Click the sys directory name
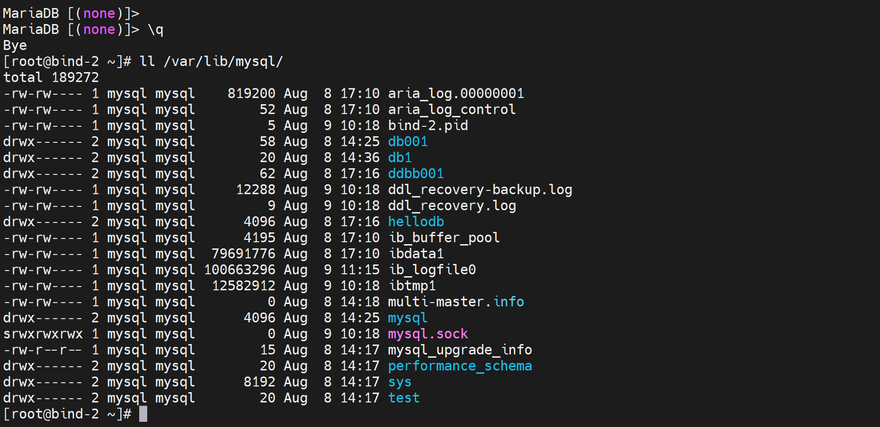Screen dimensions: 880x427 point(400,382)
